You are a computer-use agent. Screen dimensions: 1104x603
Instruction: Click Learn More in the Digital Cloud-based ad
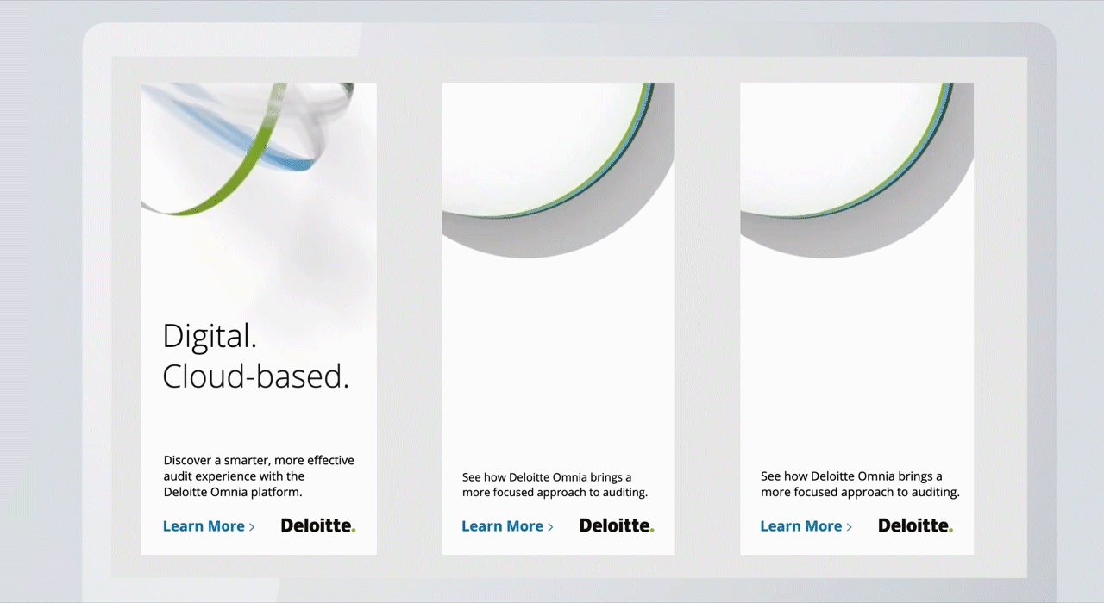coord(209,526)
